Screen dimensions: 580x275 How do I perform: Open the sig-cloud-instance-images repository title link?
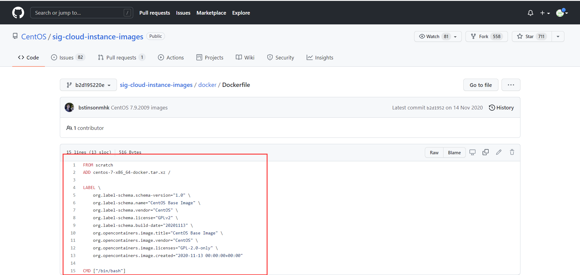click(x=98, y=37)
